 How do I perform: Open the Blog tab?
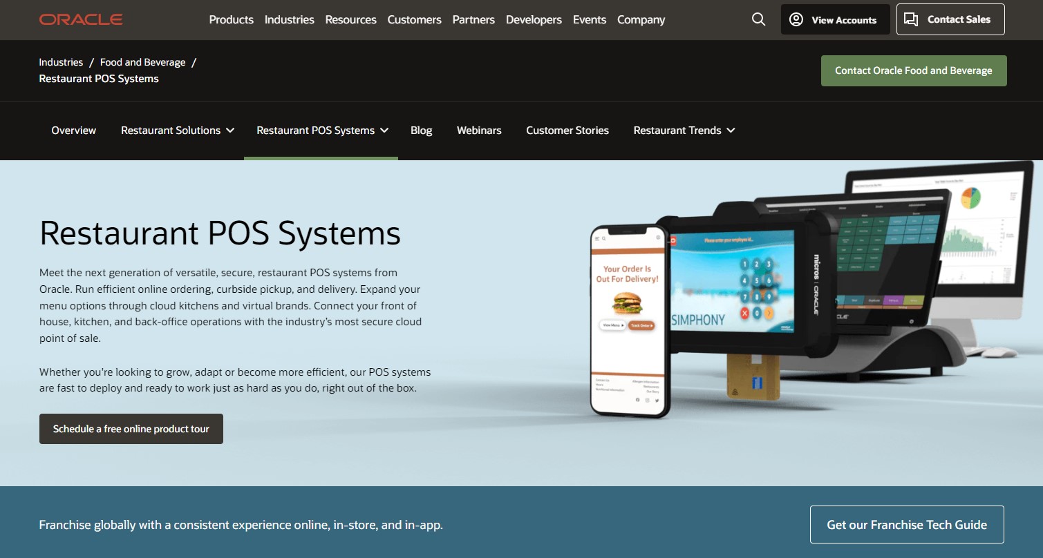[x=421, y=131]
